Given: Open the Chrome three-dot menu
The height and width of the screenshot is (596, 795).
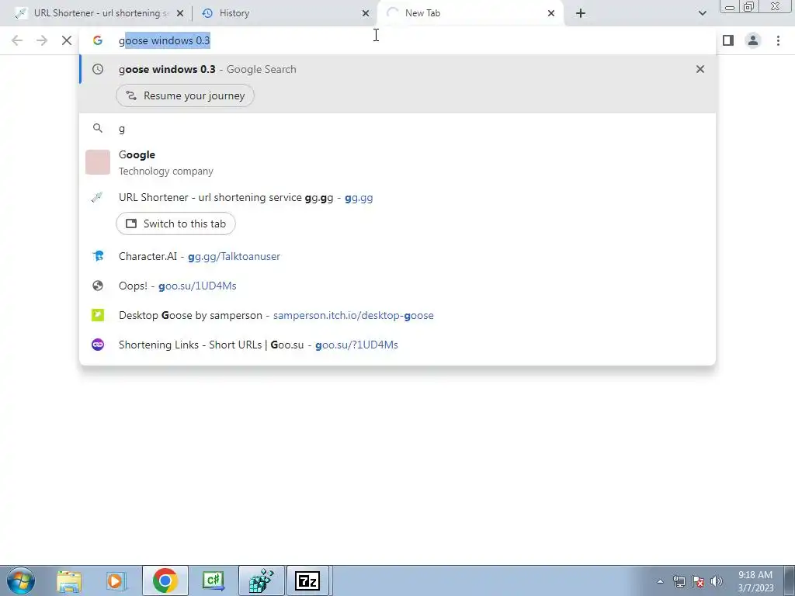Looking at the screenshot, I should click(x=778, y=40).
